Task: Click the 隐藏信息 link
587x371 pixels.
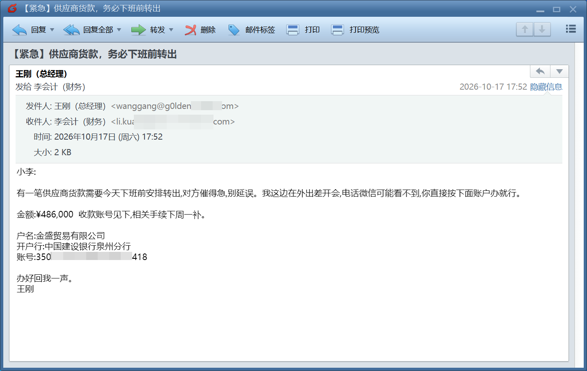Action: pos(546,87)
